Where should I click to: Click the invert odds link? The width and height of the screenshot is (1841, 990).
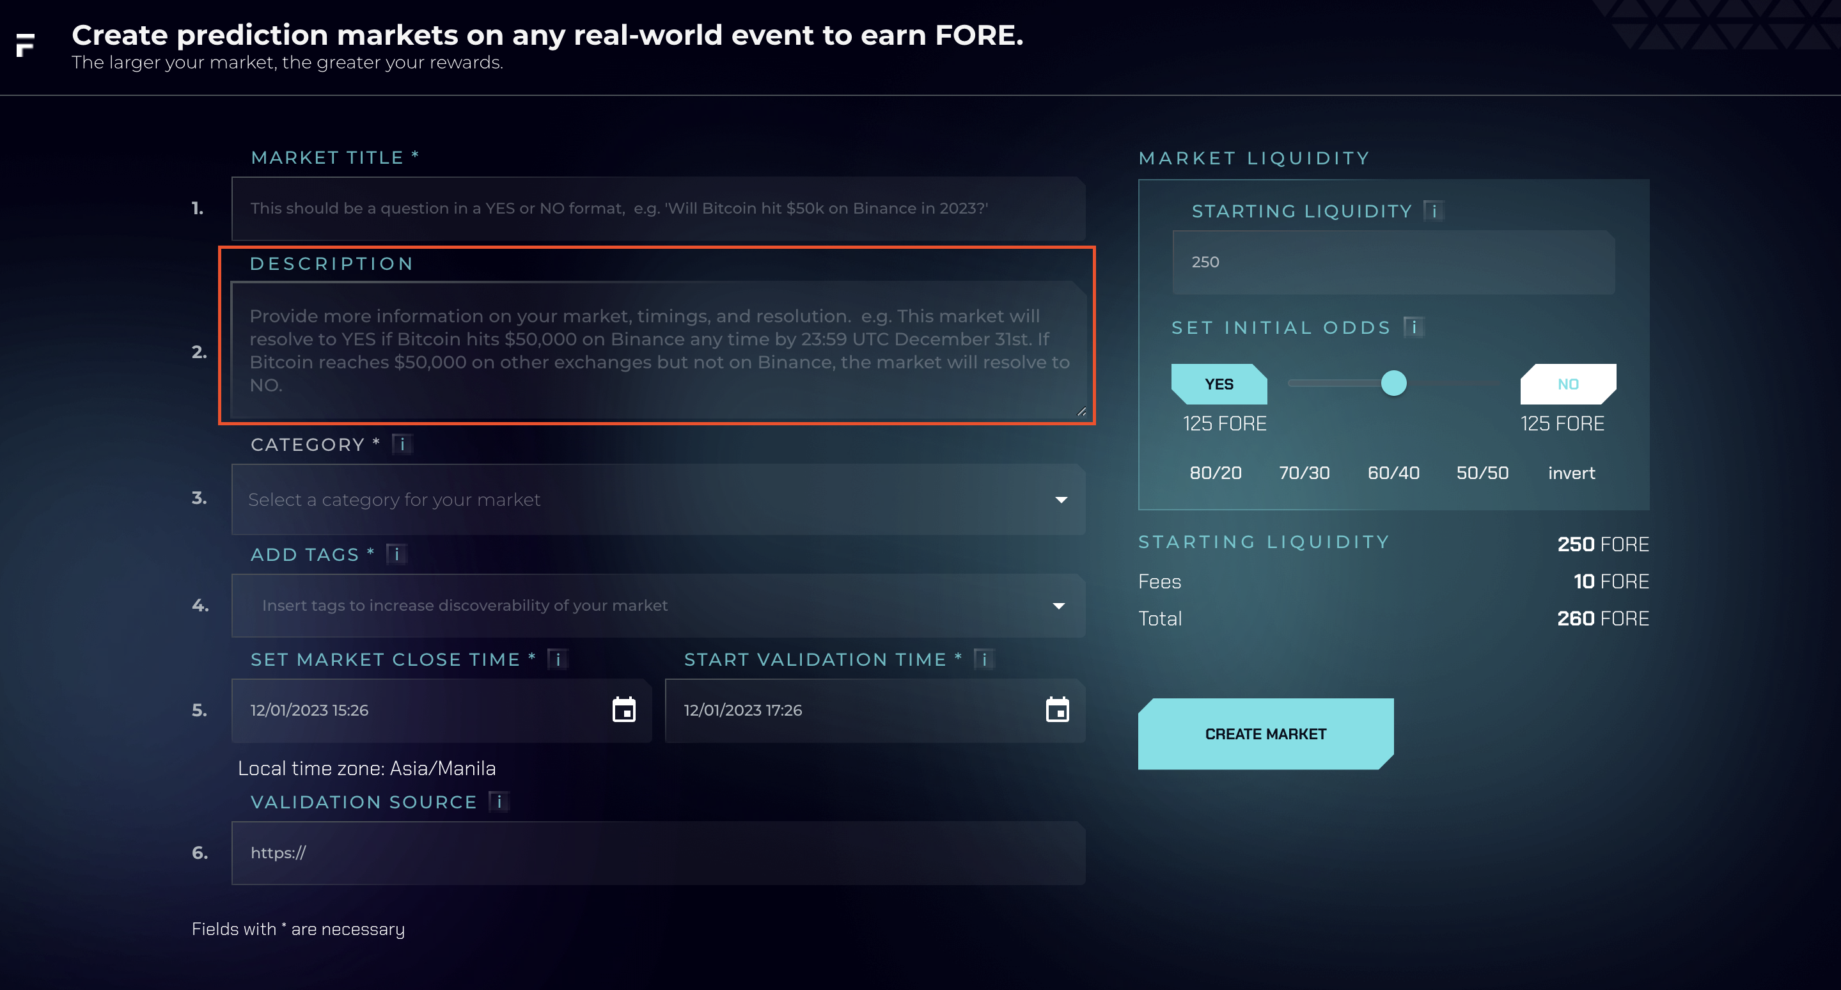(x=1571, y=473)
